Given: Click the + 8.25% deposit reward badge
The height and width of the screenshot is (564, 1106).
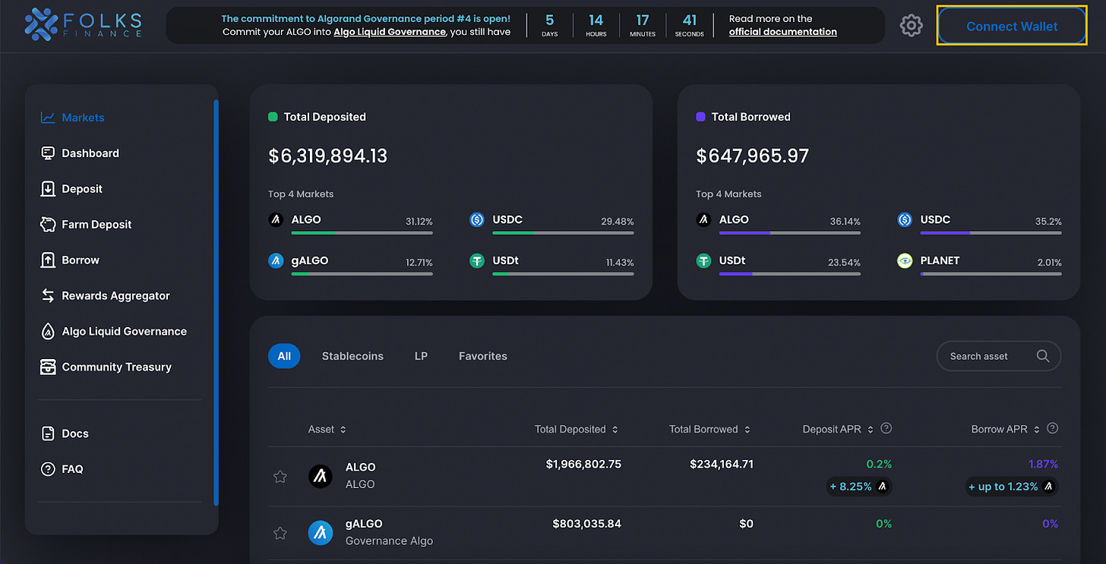Looking at the screenshot, I should tap(859, 487).
